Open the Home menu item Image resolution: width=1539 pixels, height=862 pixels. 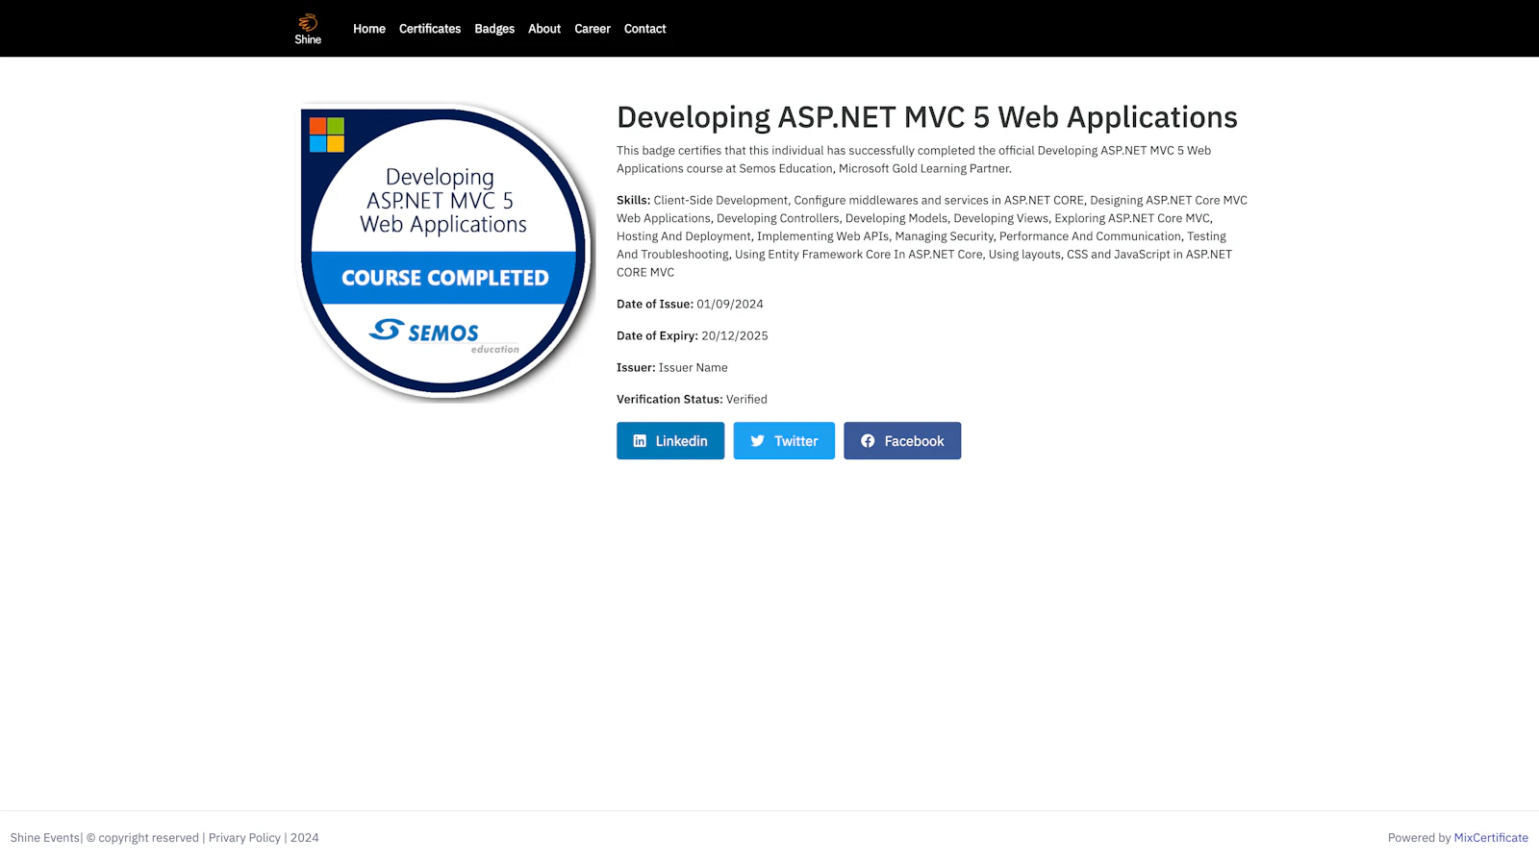pos(368,29)
